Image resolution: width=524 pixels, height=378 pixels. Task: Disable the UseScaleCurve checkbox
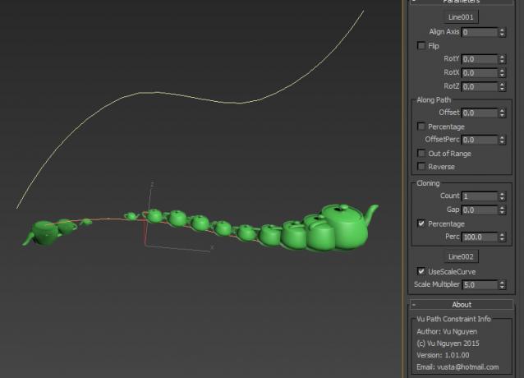(x=422, y=271)
